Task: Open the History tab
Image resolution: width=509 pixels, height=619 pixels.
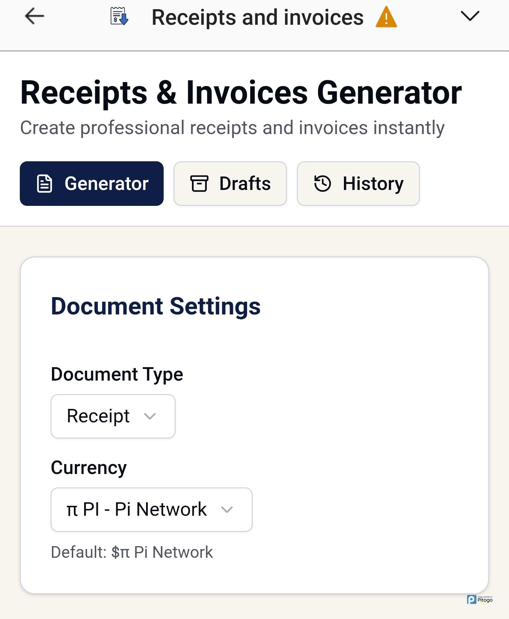Action: (358, 184)
